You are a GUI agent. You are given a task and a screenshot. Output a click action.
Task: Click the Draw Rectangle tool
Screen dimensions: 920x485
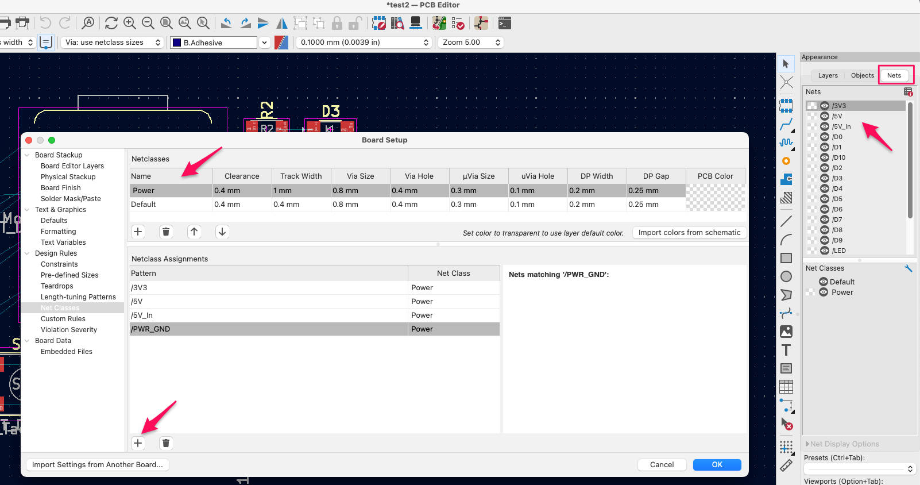[x=786, y=258]
